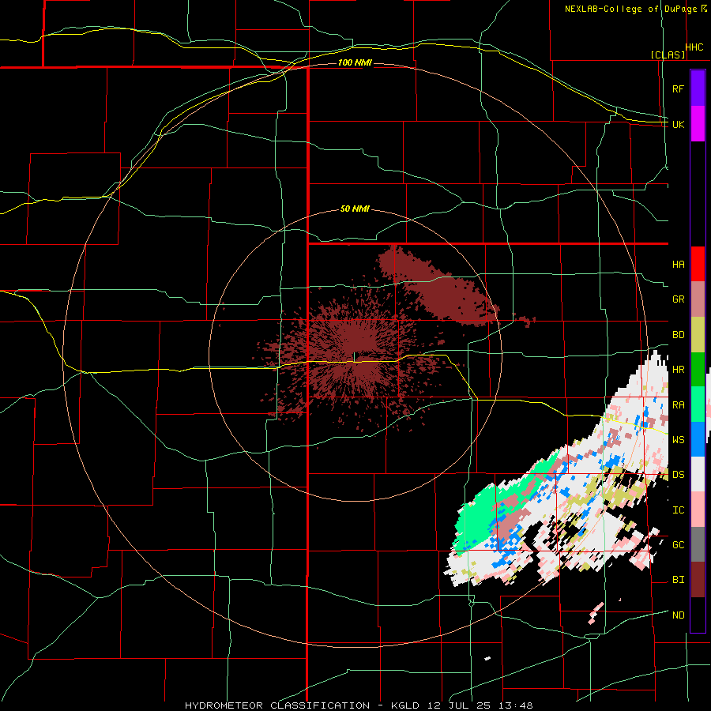Image resolution: width=711 pixels, height=711 pixels.
Task: Click the BI legend label
Action: [678, 580]
